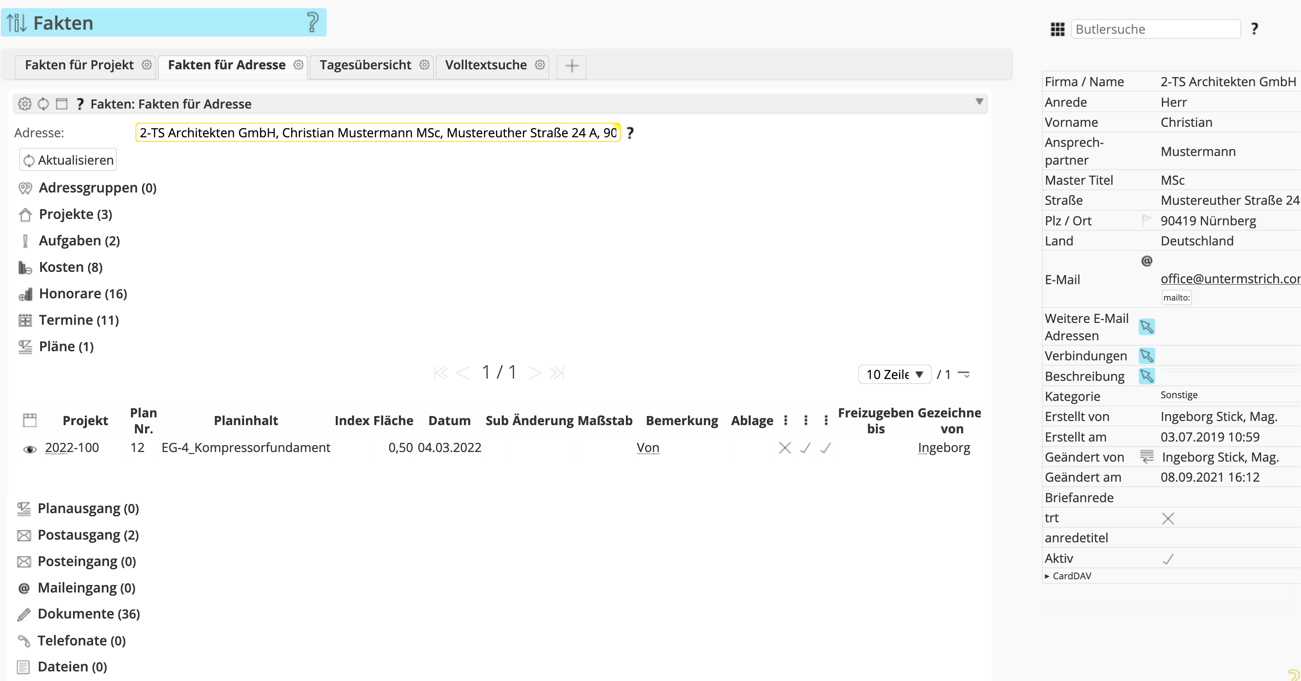Screen dimensions: 1301x681
Task: Expand the CardDAV section
Action: [1067, 576]
